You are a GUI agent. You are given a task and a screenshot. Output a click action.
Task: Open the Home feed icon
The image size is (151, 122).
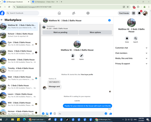tap(59, 13)
